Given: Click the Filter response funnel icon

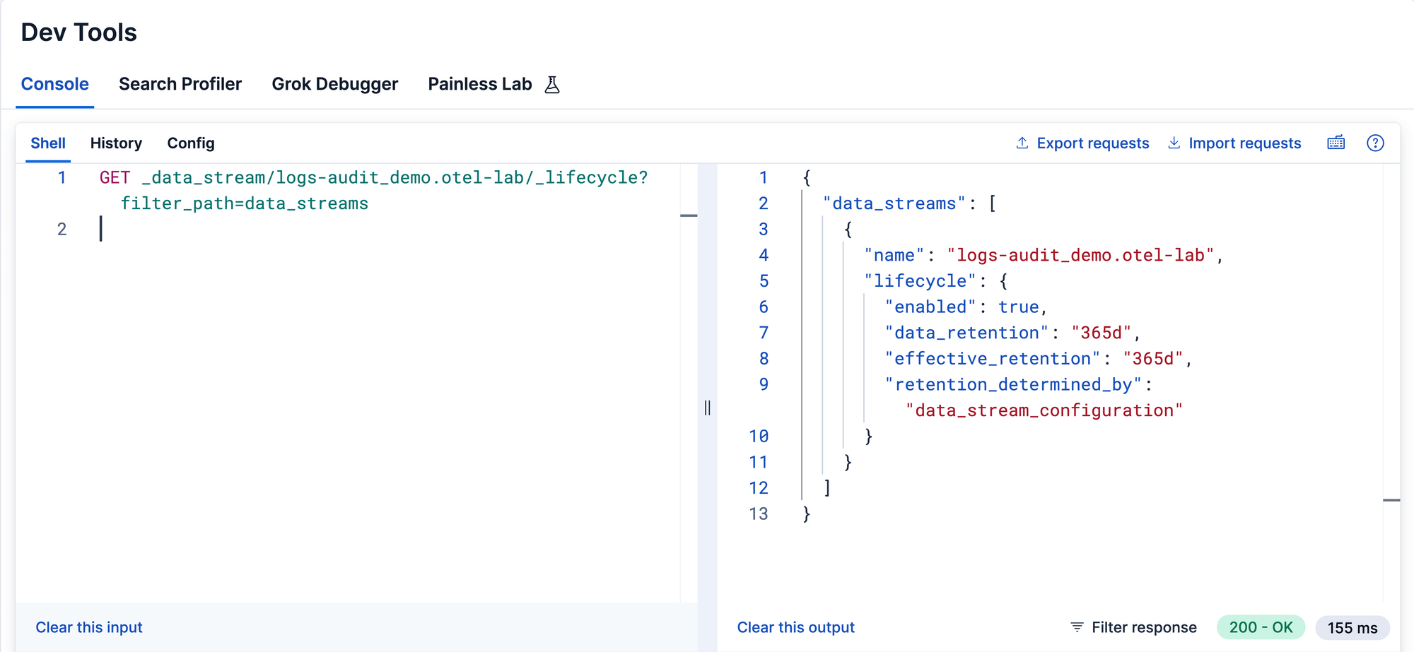Looking at the screenshot, I should pos(1077,627).
